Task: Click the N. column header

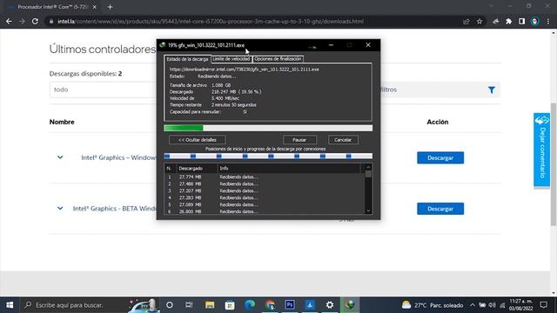Action: point(170,168)
